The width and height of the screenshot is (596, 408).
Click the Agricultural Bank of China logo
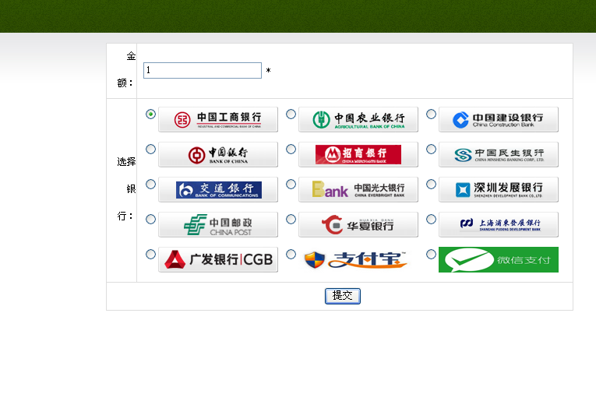pos(358,119)
